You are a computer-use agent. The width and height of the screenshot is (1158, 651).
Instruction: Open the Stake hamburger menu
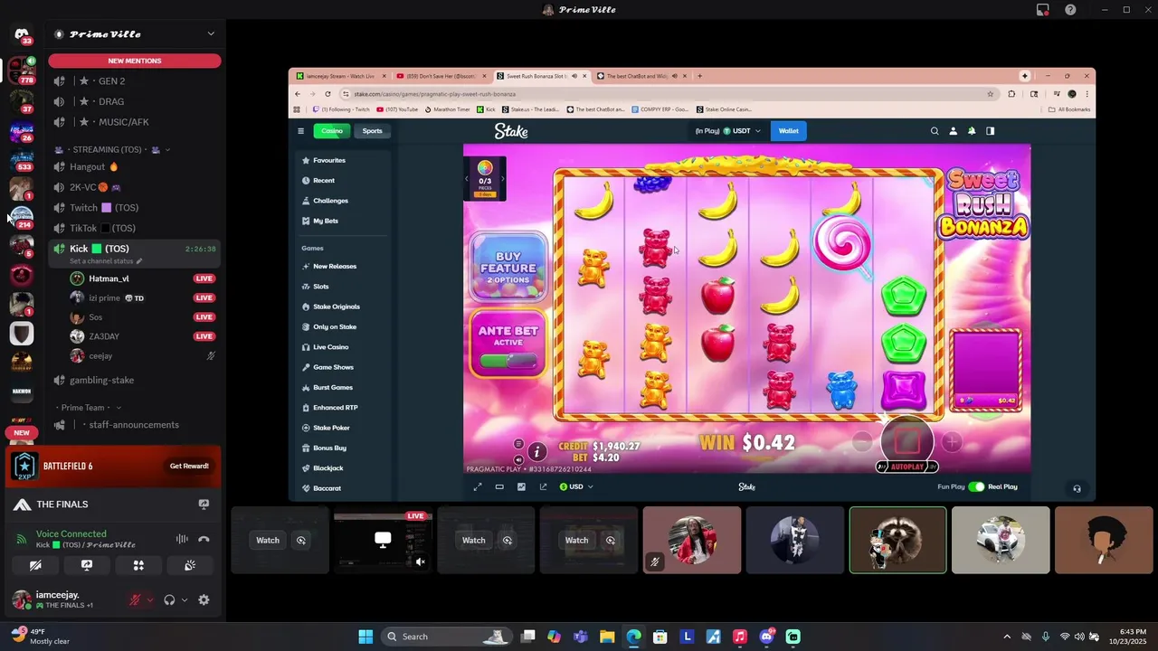(x=301, y=131)
